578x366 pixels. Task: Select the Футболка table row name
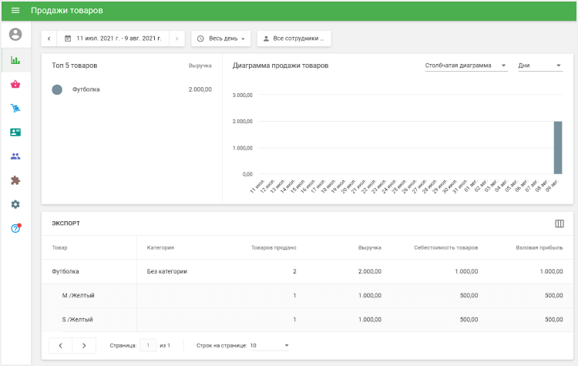[66, 272]
